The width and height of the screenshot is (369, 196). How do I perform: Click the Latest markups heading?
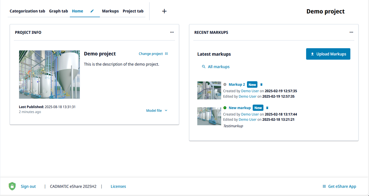click(214, 54)
